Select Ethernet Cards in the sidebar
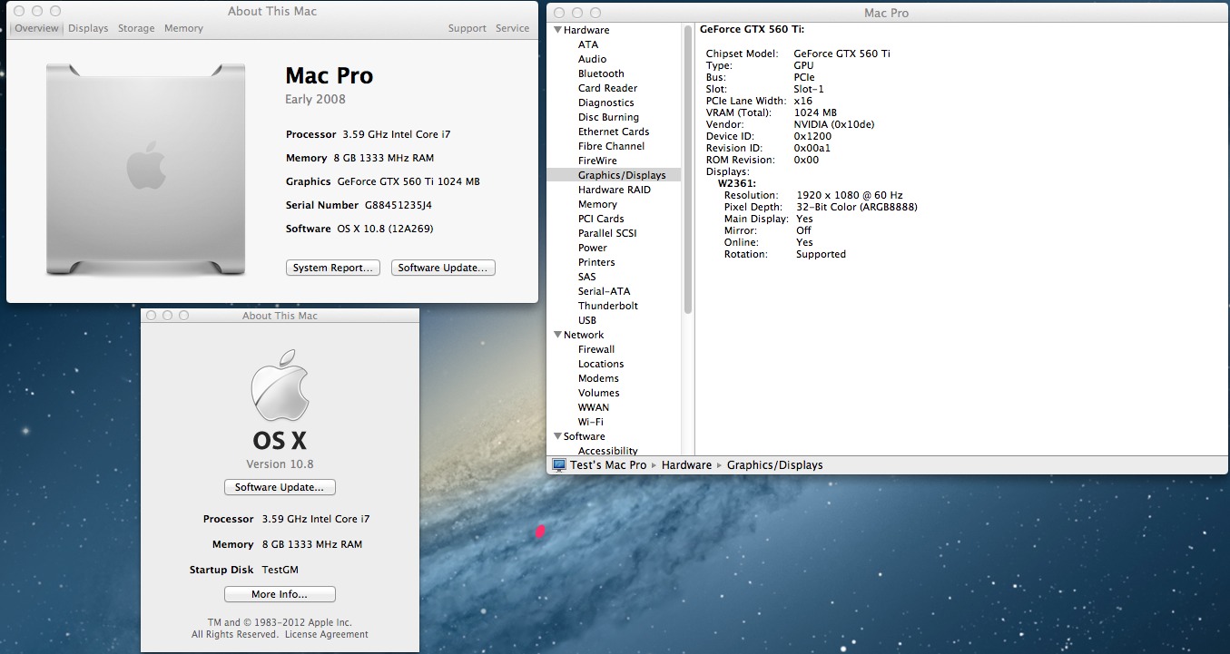Viewport: 1230px width, 654px height. tap(614, 132)
